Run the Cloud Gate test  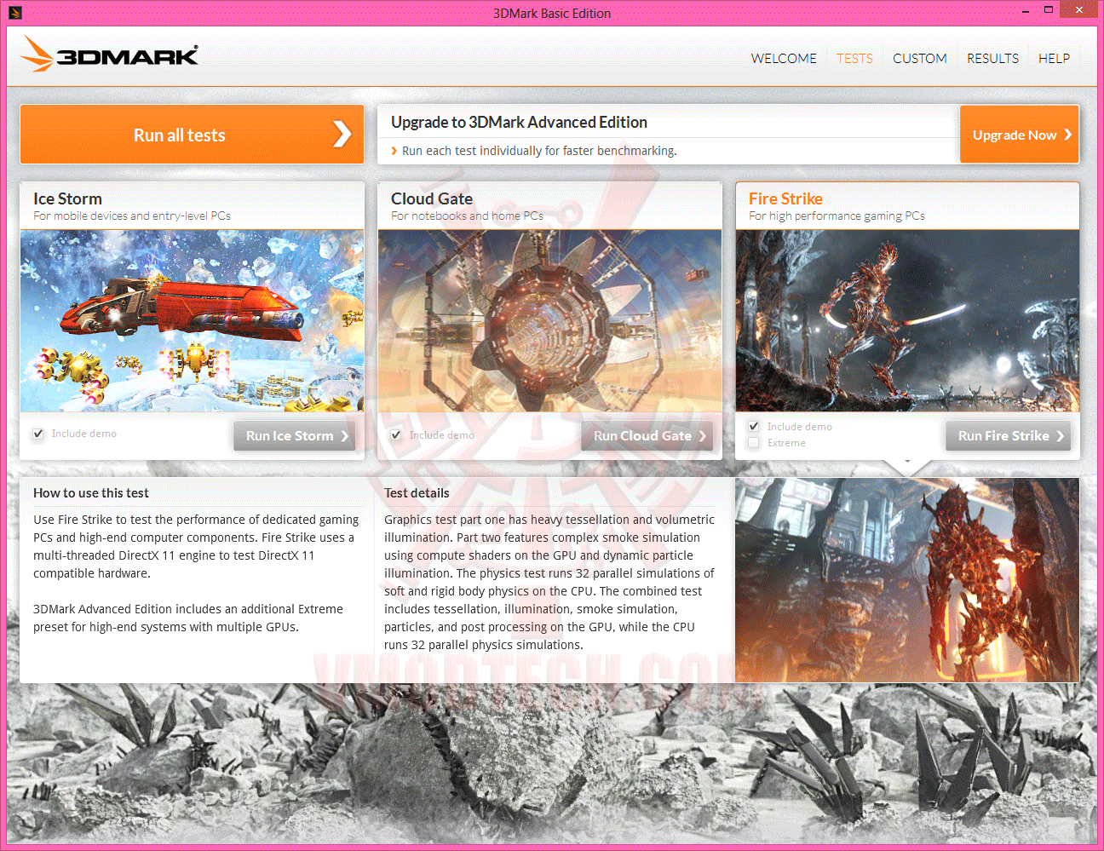(647, 436)
